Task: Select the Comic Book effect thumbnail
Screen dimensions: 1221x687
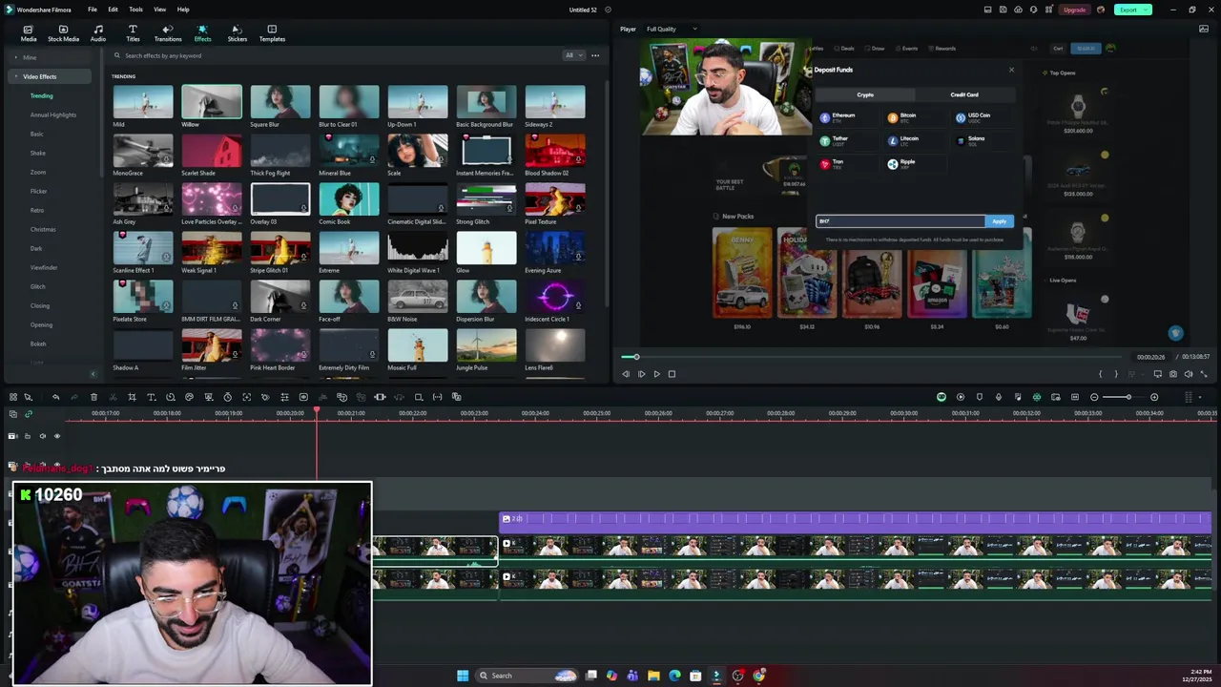Action: tap(349, 199)
